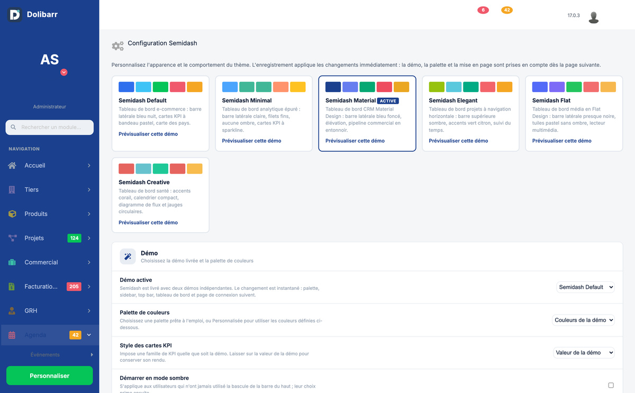Click the Facturation invoice icon
635x393 pixels.
(12, 287)
